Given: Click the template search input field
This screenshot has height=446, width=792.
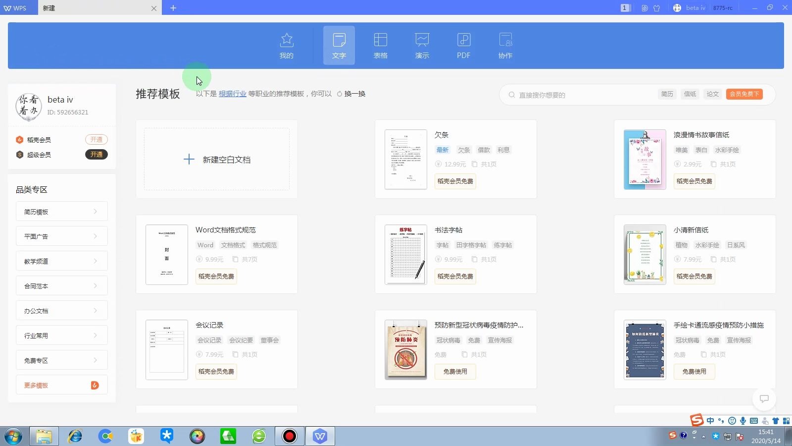Looking at the screenshot, I should pyautogui.click(x=584, y=95).
